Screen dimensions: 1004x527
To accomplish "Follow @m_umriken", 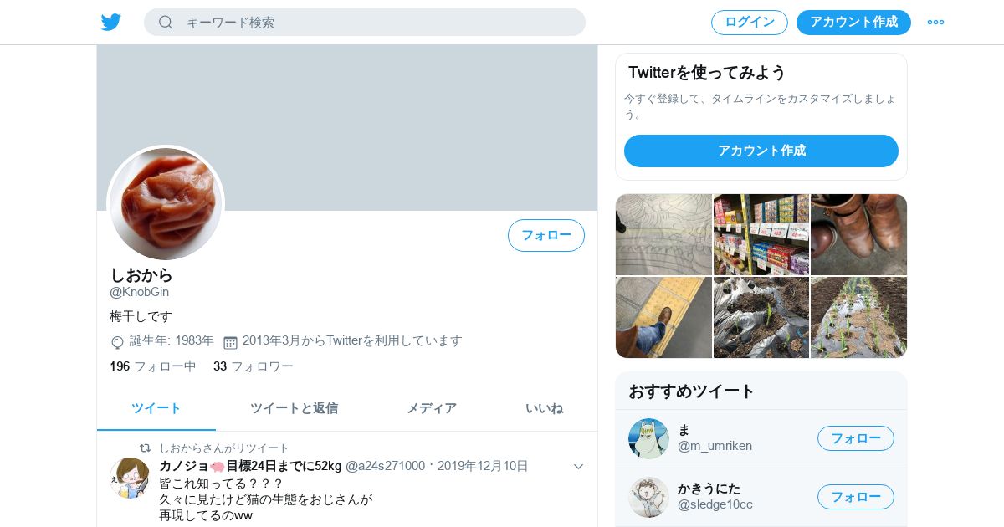I will click(x=856, y=438).
